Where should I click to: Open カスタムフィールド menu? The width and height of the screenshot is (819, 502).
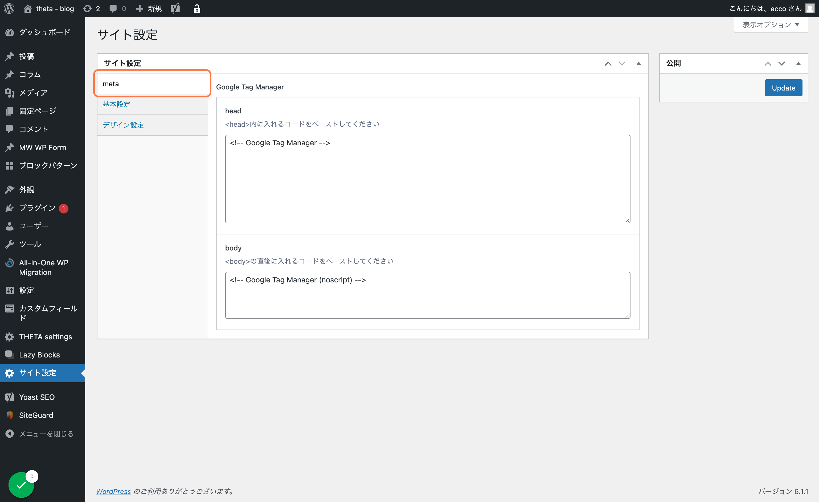pos(43,313)
